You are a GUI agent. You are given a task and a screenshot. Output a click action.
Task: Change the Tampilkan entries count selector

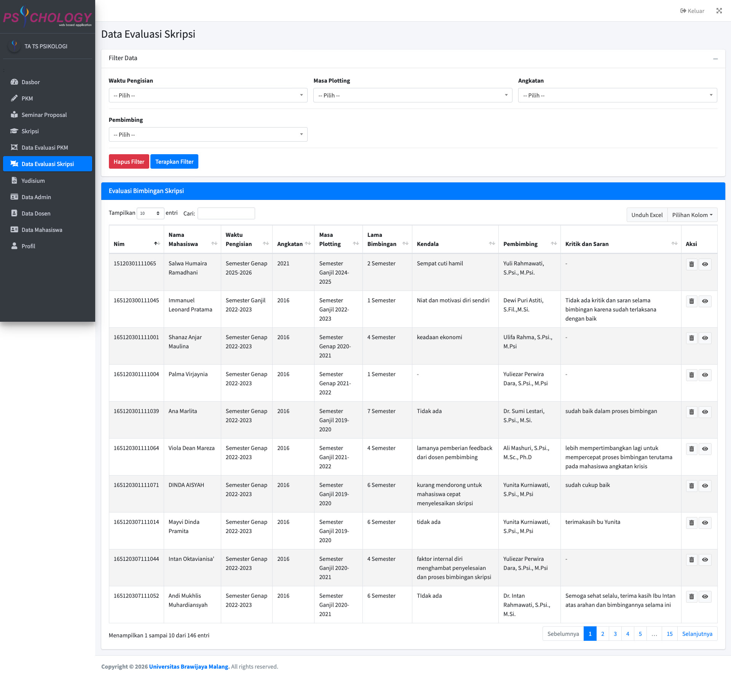(x=150, y=213)
